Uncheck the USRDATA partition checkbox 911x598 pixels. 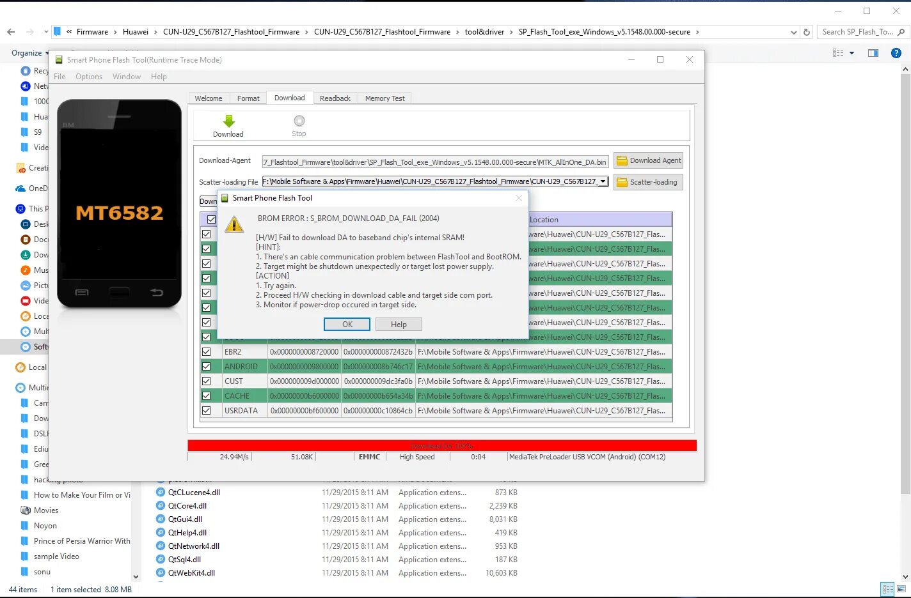[207, 410]
